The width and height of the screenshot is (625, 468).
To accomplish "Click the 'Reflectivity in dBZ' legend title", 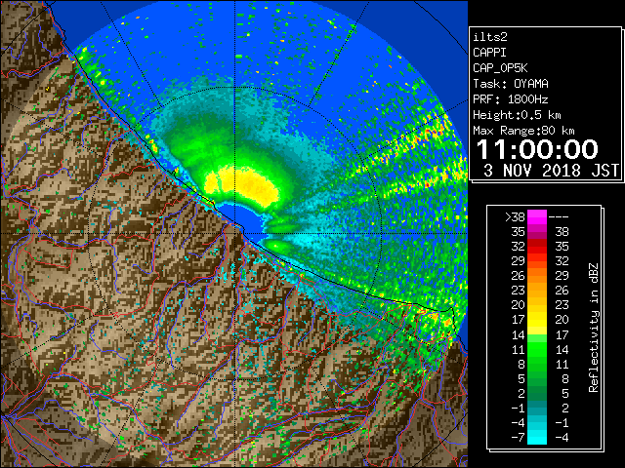I will pyautogui.click(x=594, y=328).
